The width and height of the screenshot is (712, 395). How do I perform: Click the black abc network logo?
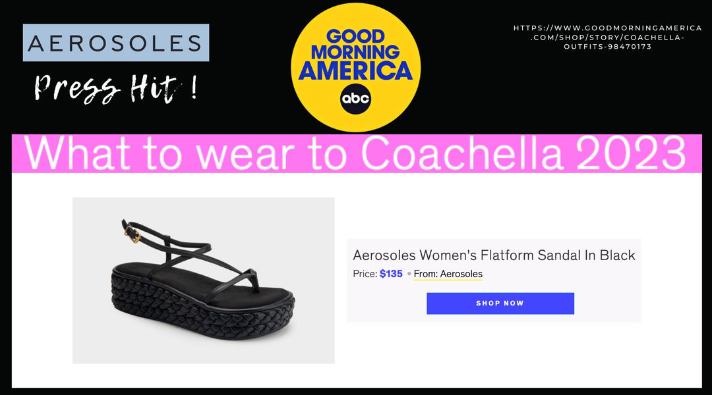(x=355, y=98)
